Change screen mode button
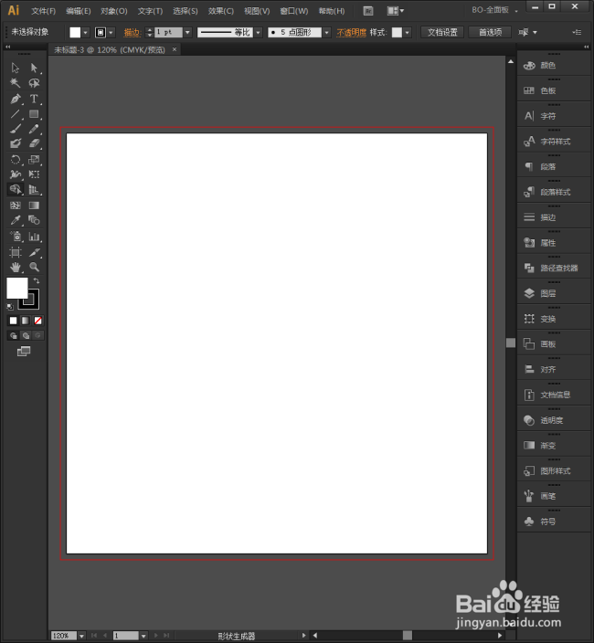594x643 pixels. (24, 352)
